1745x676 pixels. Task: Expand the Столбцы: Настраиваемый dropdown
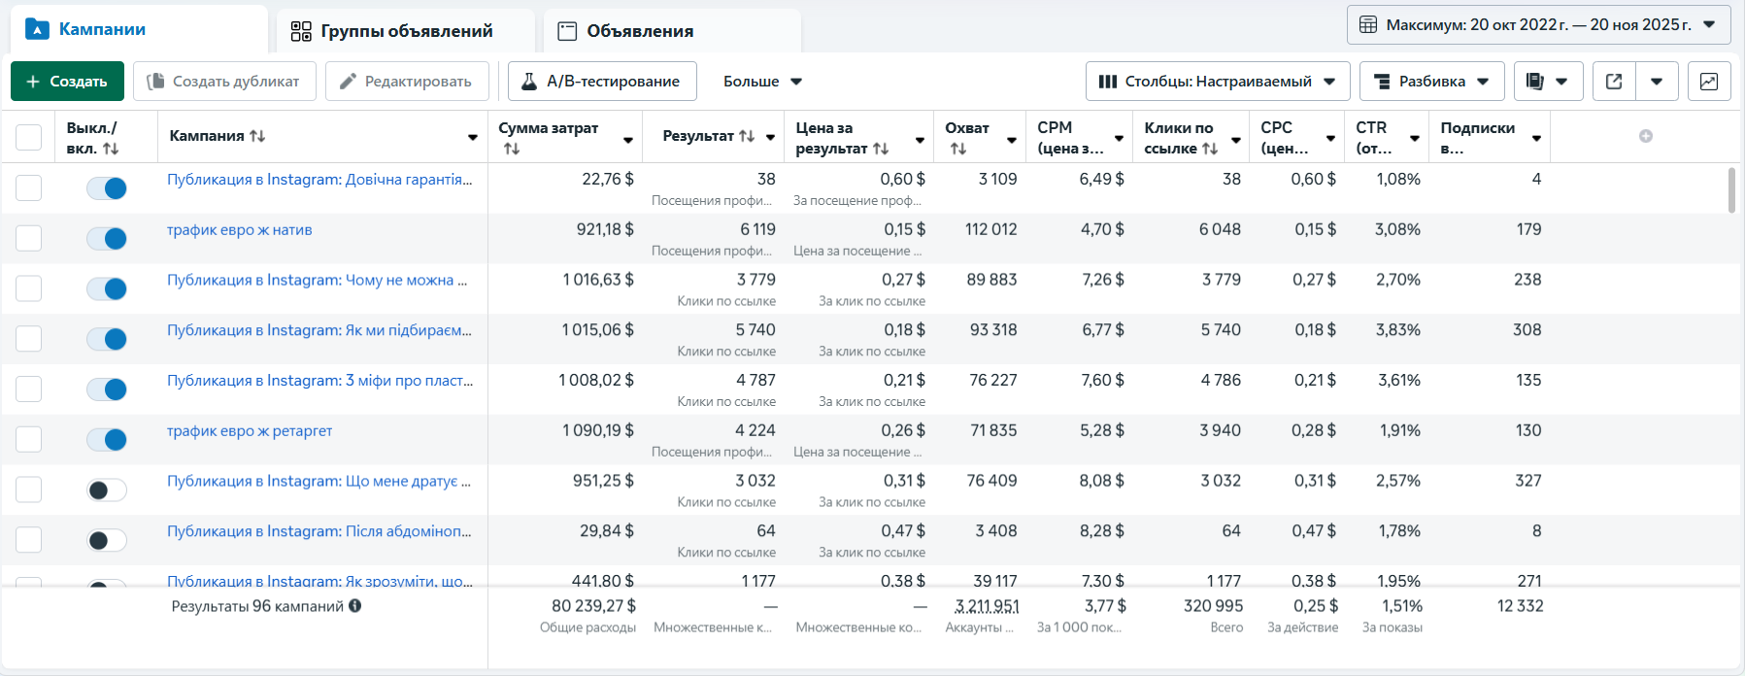(x=1217, y=82)
